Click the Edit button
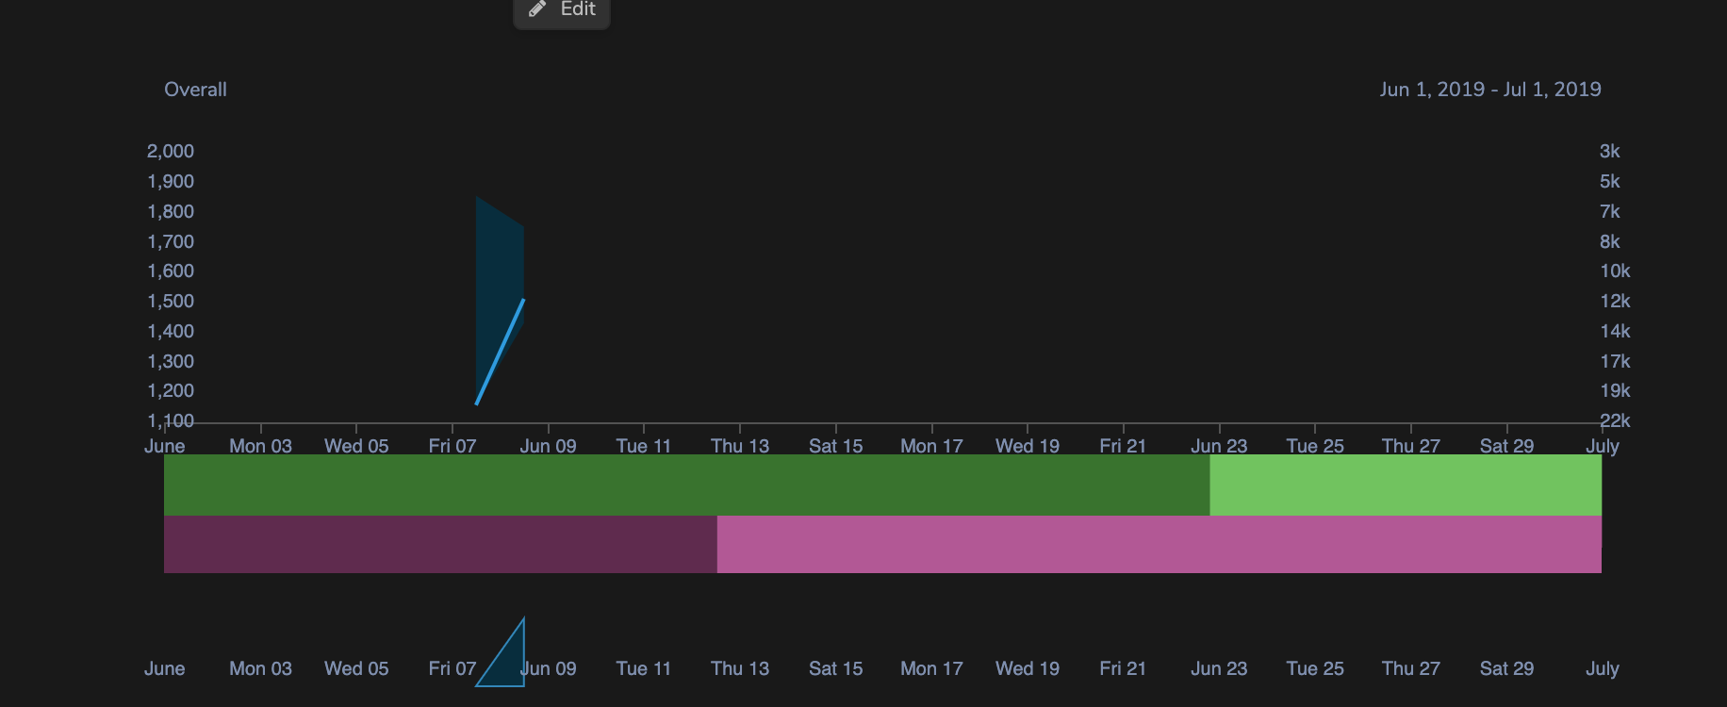The height and width of the screenshot is (707, 1727). (562, 10)
